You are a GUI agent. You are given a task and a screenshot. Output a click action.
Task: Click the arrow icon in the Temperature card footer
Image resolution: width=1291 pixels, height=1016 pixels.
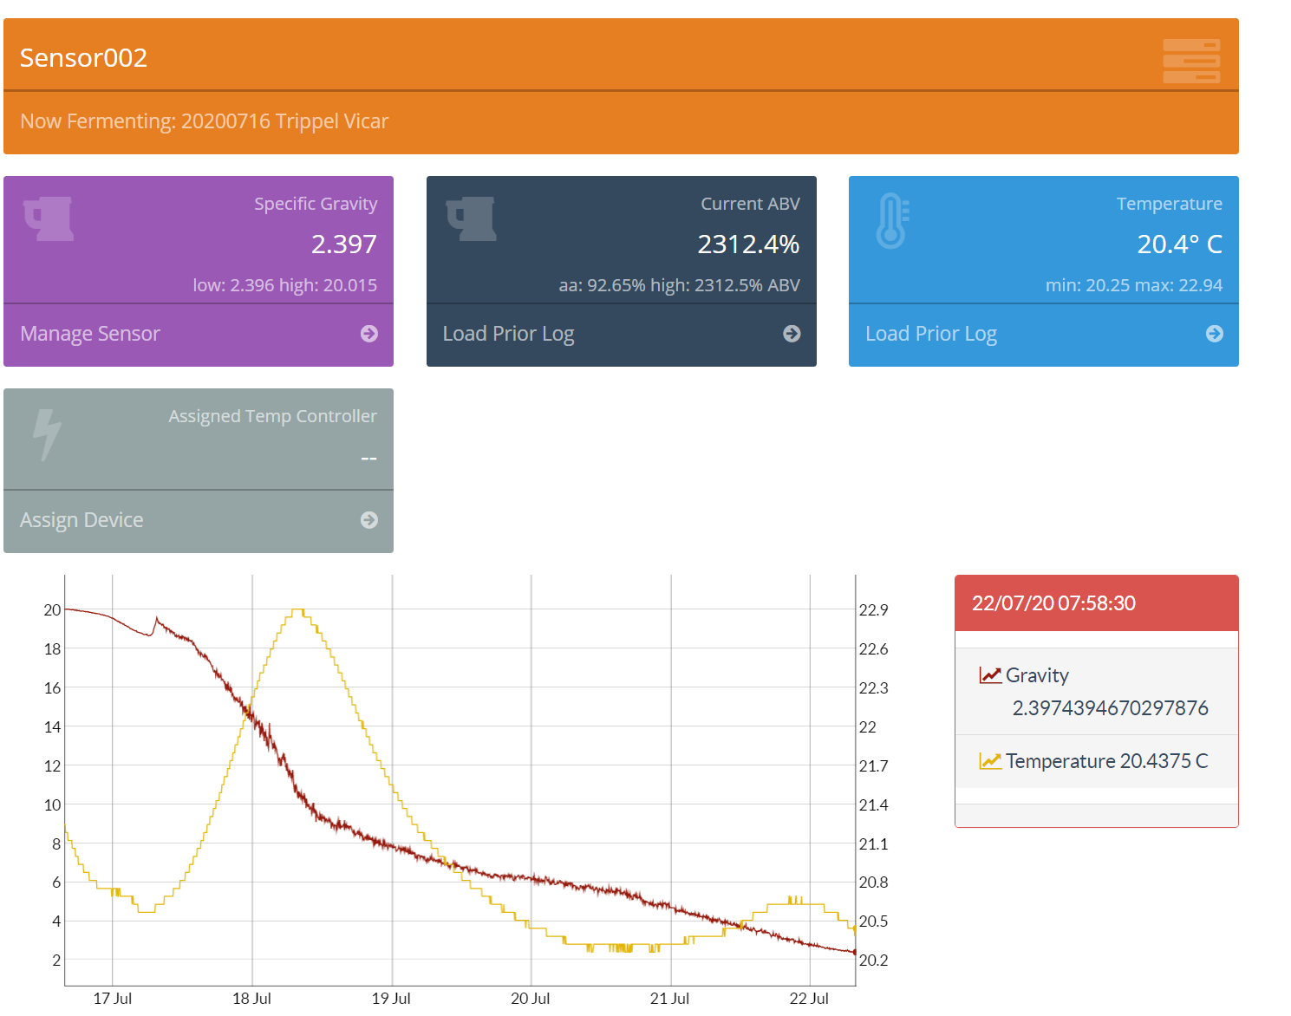[1215, 334]
